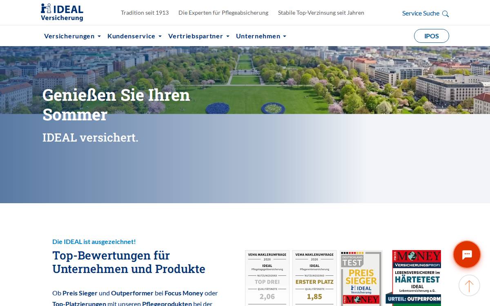This screenshot has width=490, height=306.
Task: Click 'IDEAL versichert.' subtitle
Action: point(90,137)
